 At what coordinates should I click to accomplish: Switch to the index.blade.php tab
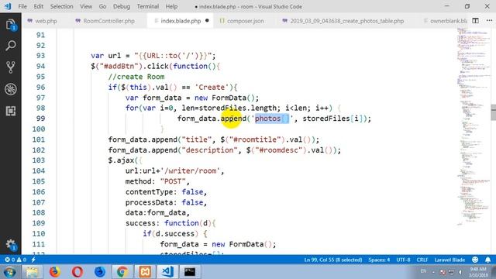pyautogui.click(x=181, y=21)
